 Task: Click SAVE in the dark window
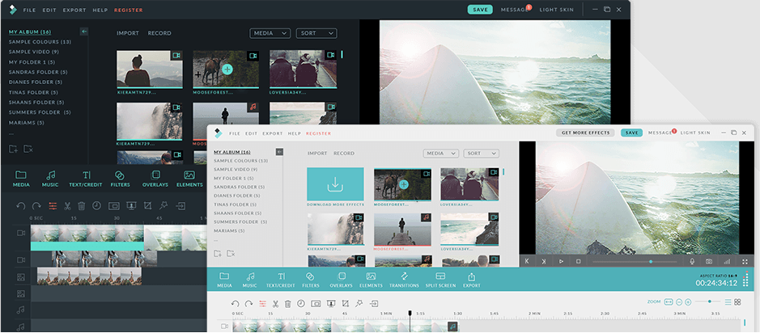coord(480,10)
